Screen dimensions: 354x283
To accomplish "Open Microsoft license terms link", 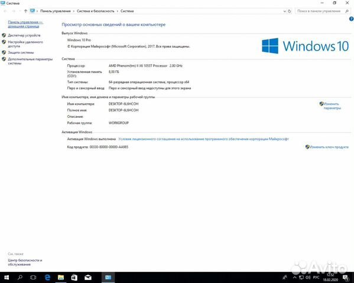I will (203, 139).
